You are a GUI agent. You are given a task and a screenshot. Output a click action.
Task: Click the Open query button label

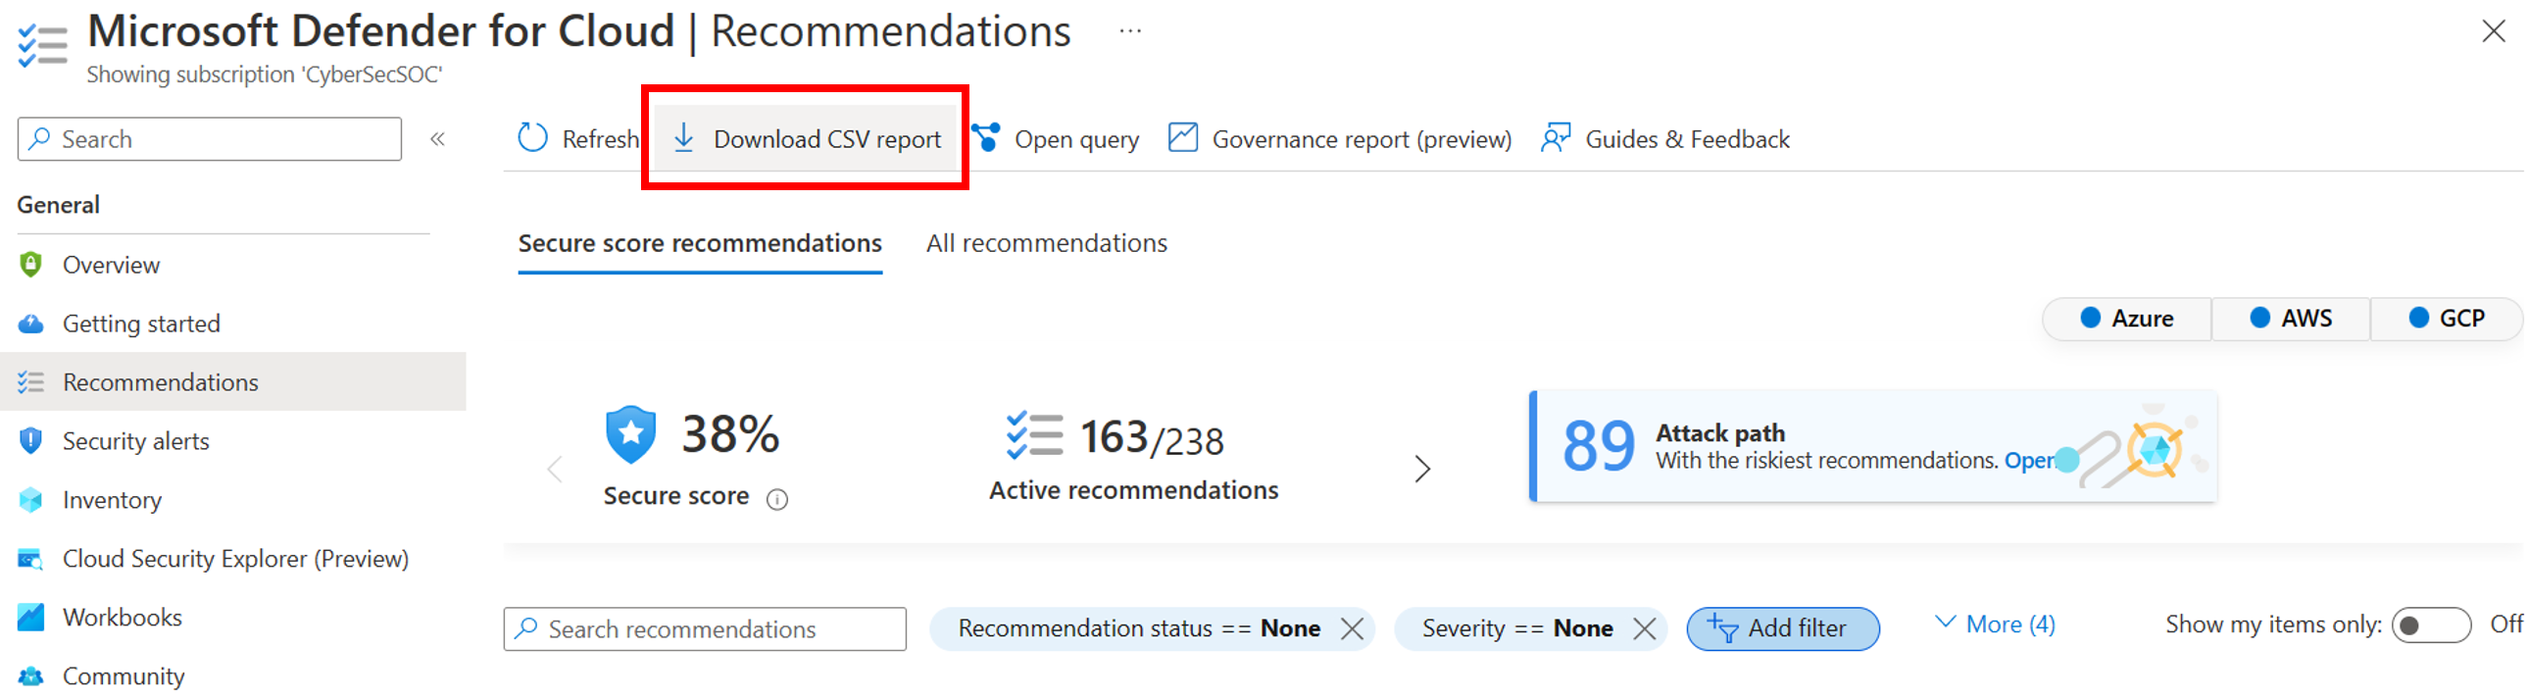[x=1076, y=139]
